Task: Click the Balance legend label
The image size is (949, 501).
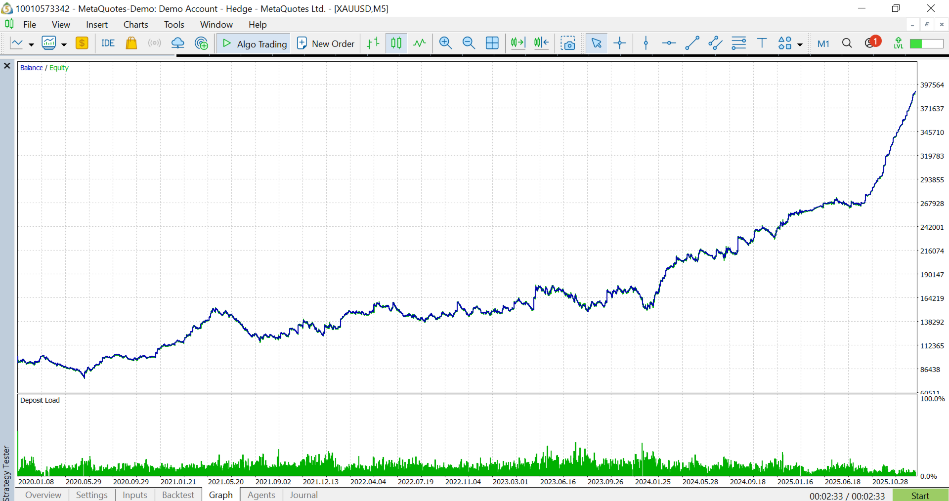Action: [x=32, y=68]
